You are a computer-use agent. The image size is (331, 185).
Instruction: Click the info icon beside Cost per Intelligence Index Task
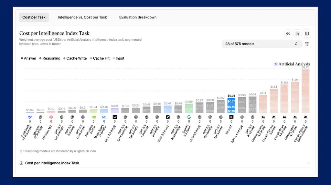pyautogui.click(x=21, y=163)
